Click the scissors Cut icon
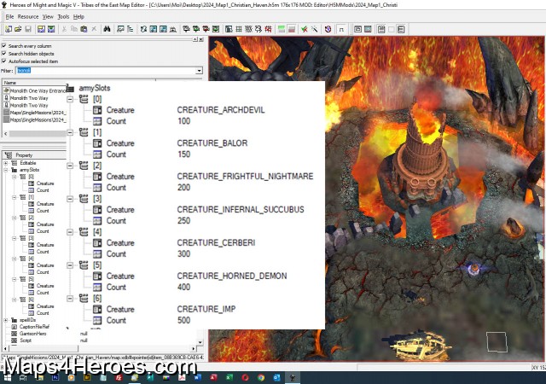 (x=64, y=29)
